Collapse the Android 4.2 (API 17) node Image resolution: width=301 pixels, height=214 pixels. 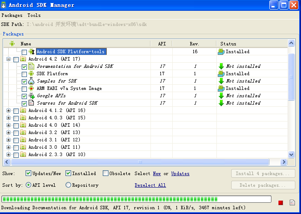8,59
